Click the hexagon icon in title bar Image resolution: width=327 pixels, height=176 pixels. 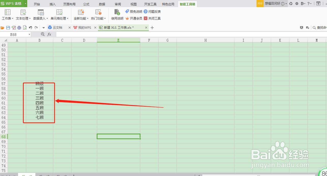297,4
